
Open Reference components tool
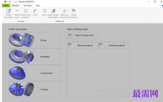click(65, 13)
